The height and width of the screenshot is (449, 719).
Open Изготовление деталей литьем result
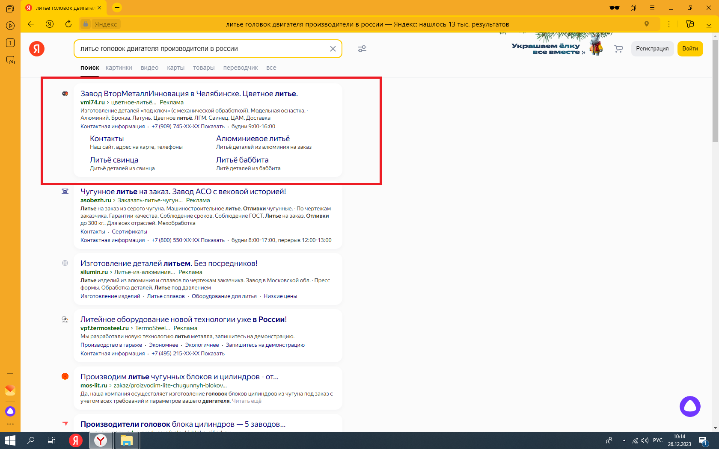tap(169, 263)
